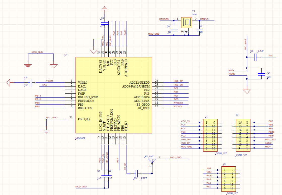
Task: Click the yellow U1 chip body
Action: pos(114,95)
